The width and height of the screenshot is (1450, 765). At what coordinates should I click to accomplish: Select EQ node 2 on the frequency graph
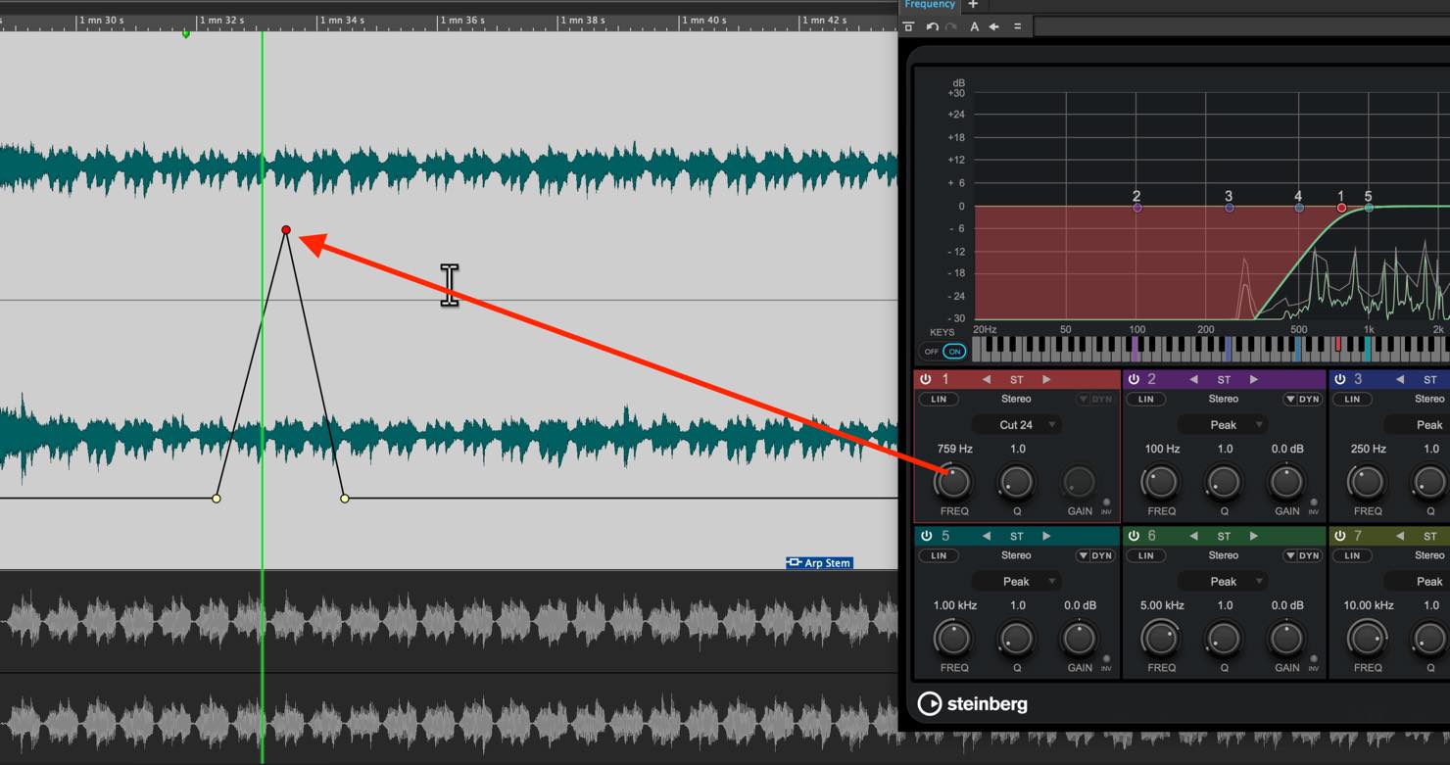(1136, 208)
